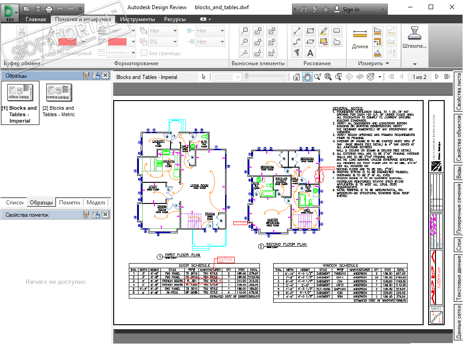
Task: Open the Свойства листа side panel
Action: click(x=458, y=92)
